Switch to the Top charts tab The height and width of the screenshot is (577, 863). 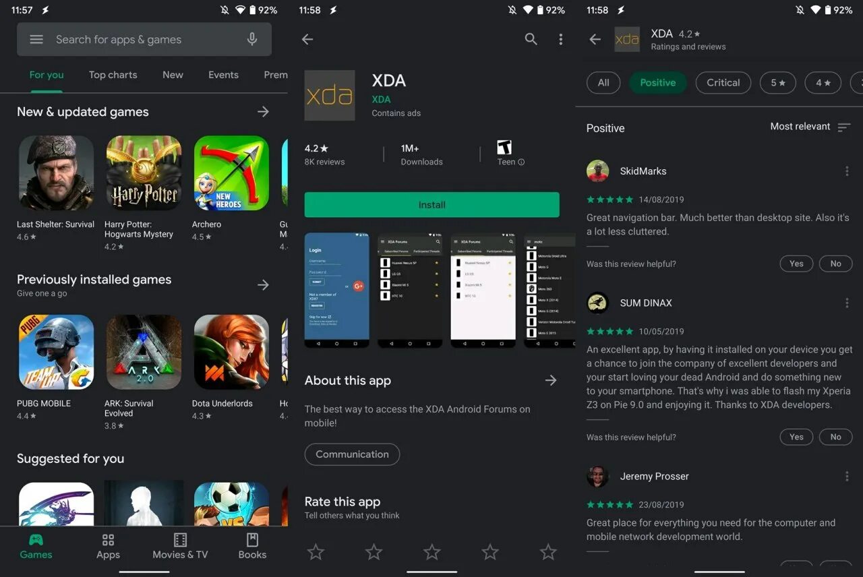point(113,75)
